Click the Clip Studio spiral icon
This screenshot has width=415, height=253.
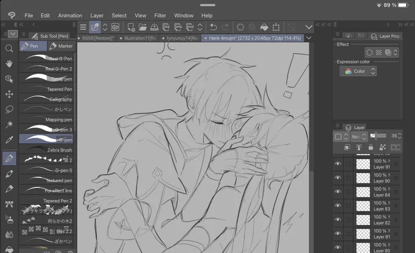coord(115,27)
